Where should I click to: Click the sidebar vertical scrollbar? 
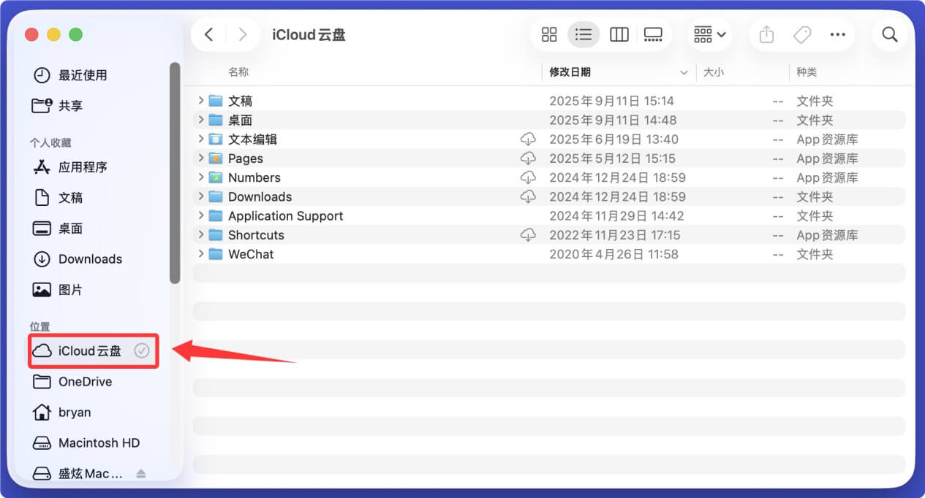point(175,173)
